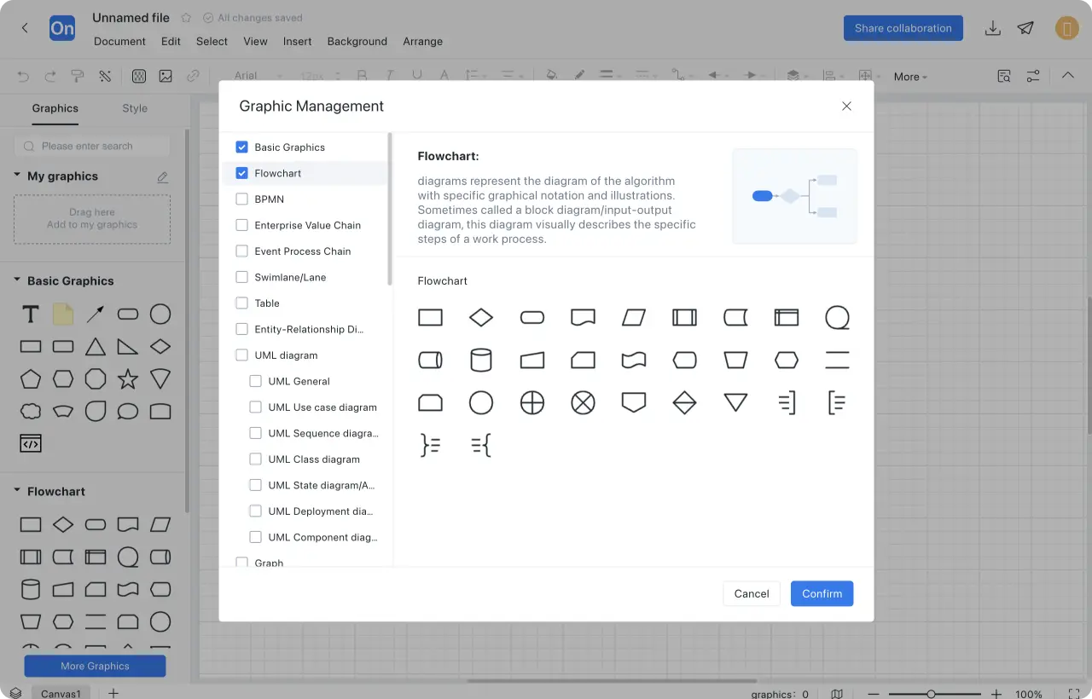Click the paper plane publish icon
Viewport: 1092px width, 699px height.
click(1025, 28)
